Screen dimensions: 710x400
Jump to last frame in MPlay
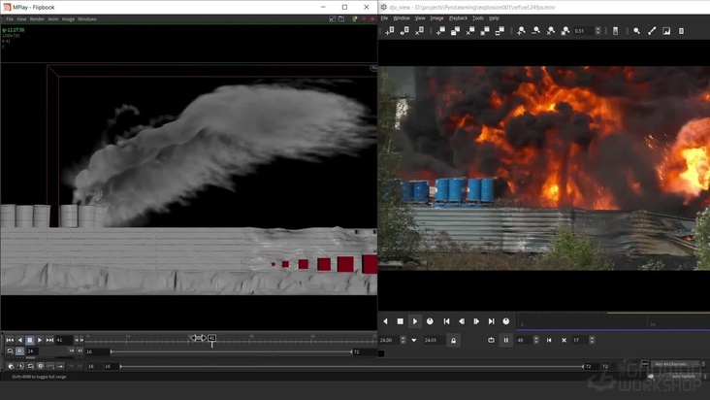[49, 340]
